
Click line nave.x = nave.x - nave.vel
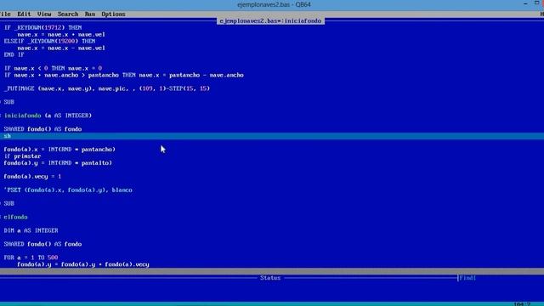point(61,48)
